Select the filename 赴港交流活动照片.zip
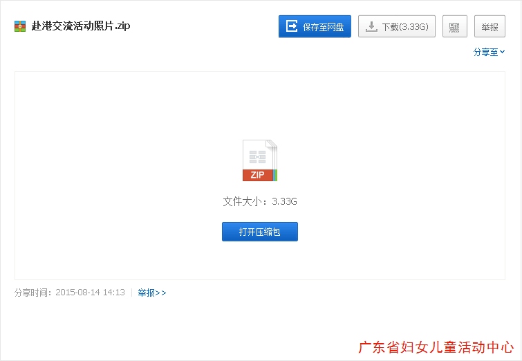 [x=81, y=26]
